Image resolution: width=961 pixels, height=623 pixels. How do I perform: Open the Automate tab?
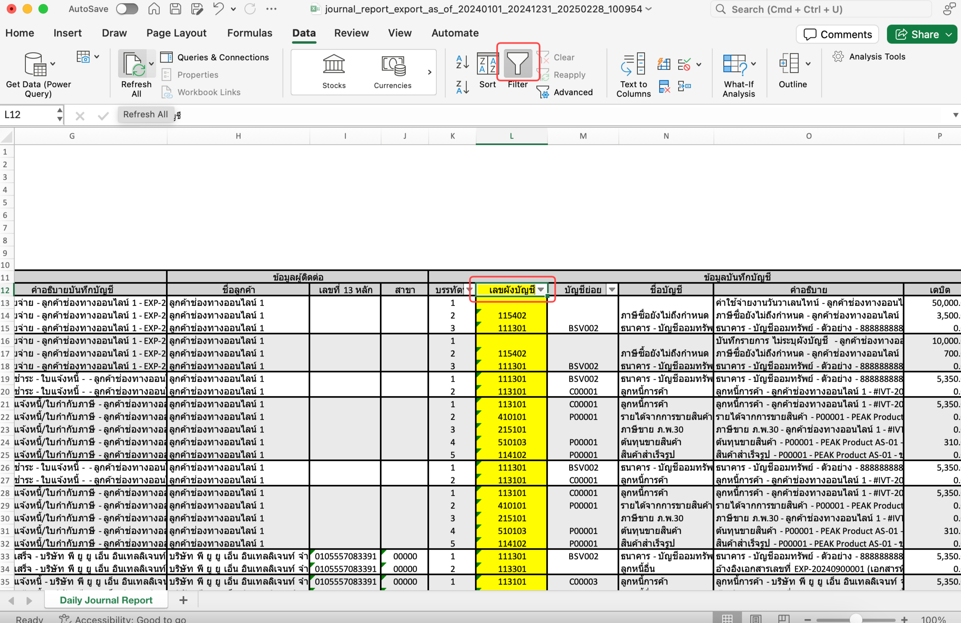tap(455, 33)
